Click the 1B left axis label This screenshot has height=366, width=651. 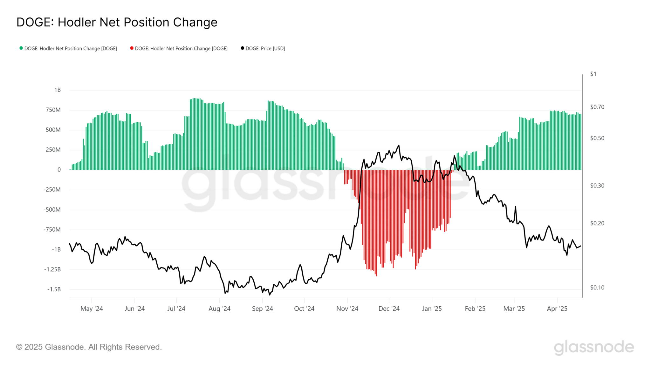(x=57, y=90)
